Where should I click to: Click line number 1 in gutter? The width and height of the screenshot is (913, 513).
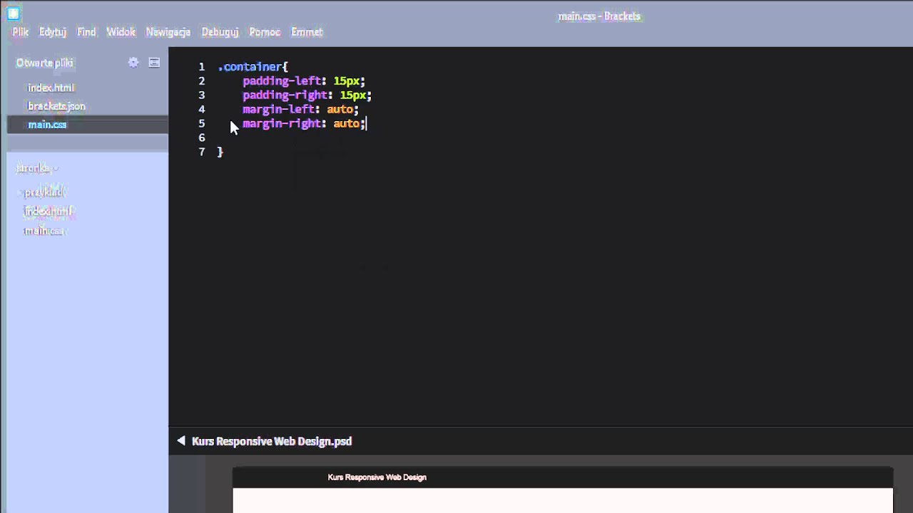pyautogui.click(x=202, y=66)
